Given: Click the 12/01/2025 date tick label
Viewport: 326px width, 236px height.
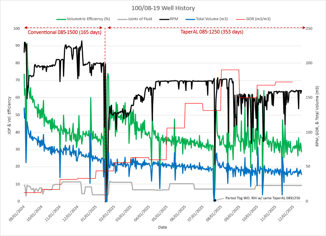Looking at the screenshot, I should tap(288, 213).
